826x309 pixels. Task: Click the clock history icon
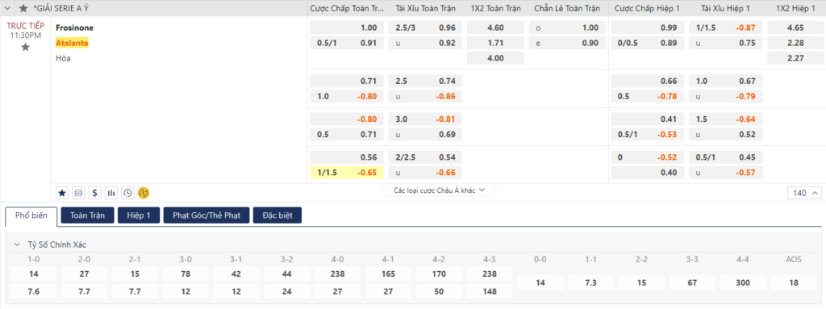[x=127, y=193]
